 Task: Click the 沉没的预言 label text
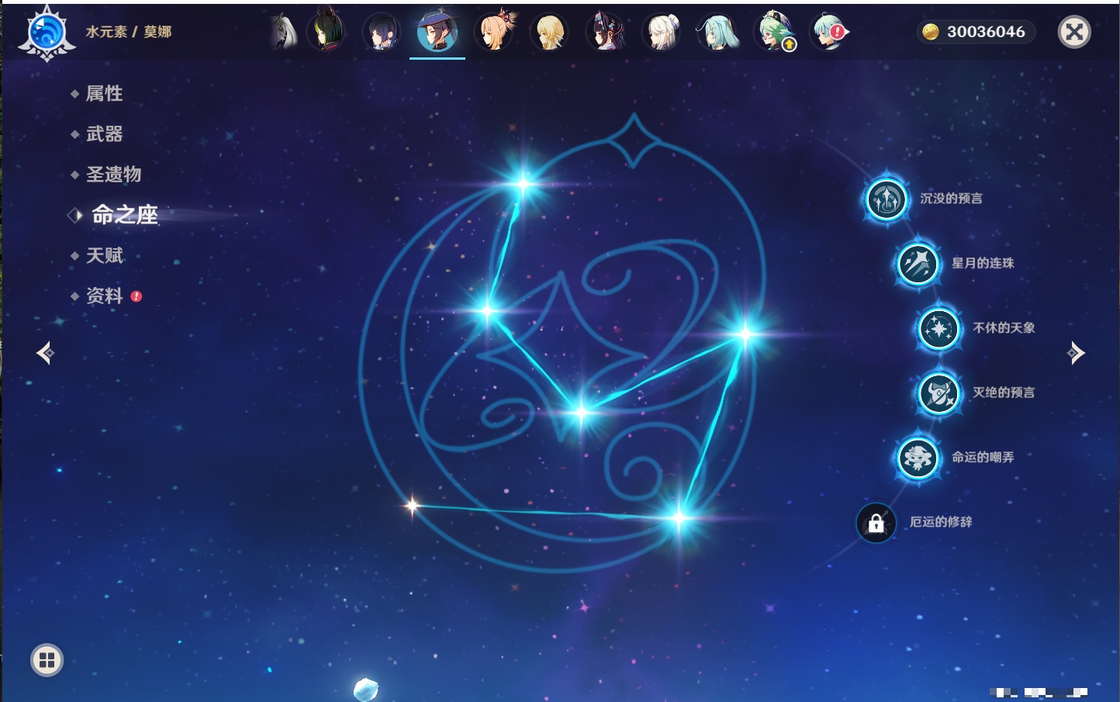click(951, 199)
